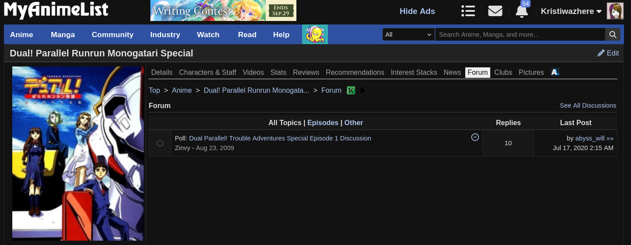Click Dual! Parallel Runrun Monogata... breadcrumb
This screenshot has width=631, height=245.
(x=256, y=90)
